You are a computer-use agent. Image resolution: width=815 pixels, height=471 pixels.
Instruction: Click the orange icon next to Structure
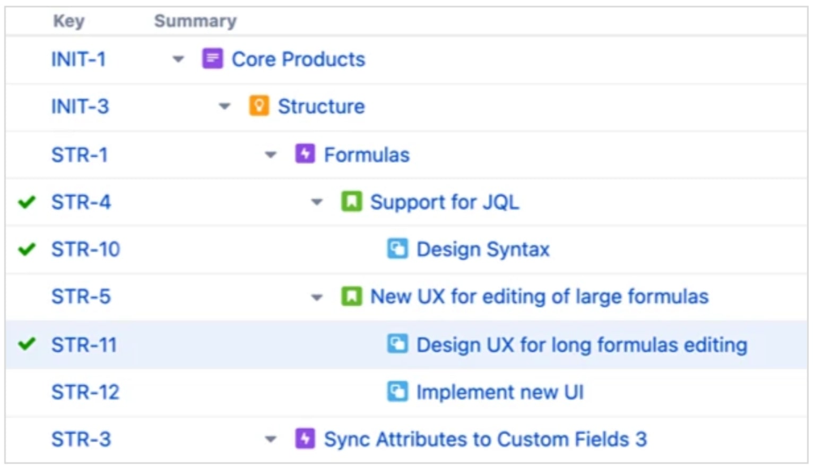[259, 106]
